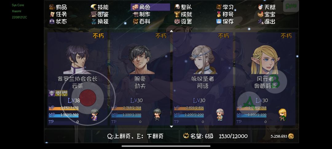Open the 成就 trophy achievements icon

[x=177, y=14]
